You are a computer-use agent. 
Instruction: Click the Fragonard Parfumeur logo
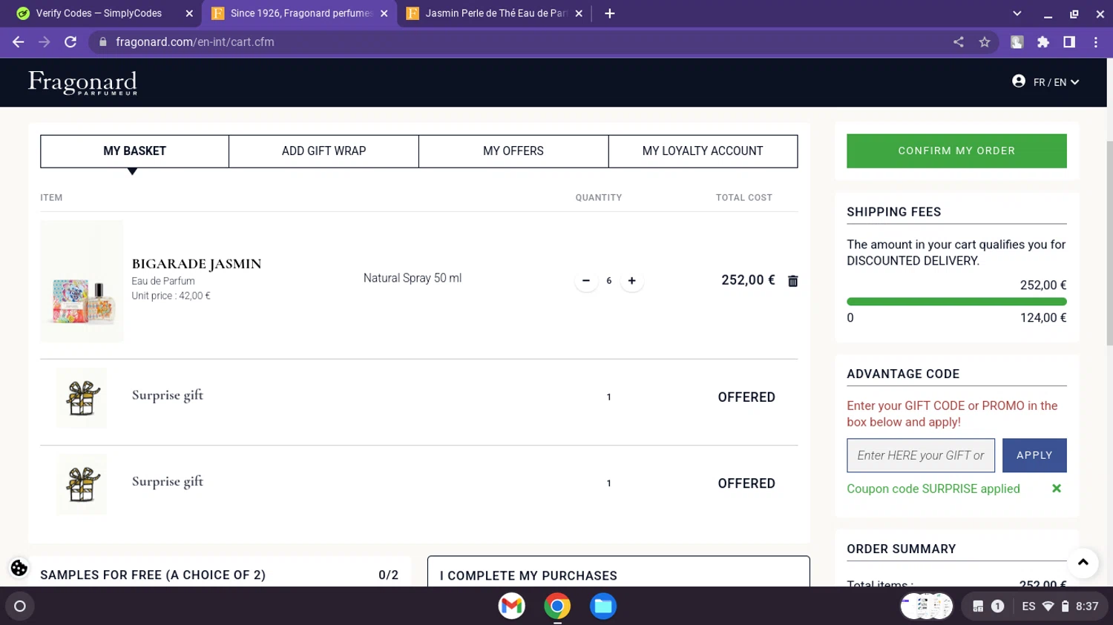click(82, 82)
